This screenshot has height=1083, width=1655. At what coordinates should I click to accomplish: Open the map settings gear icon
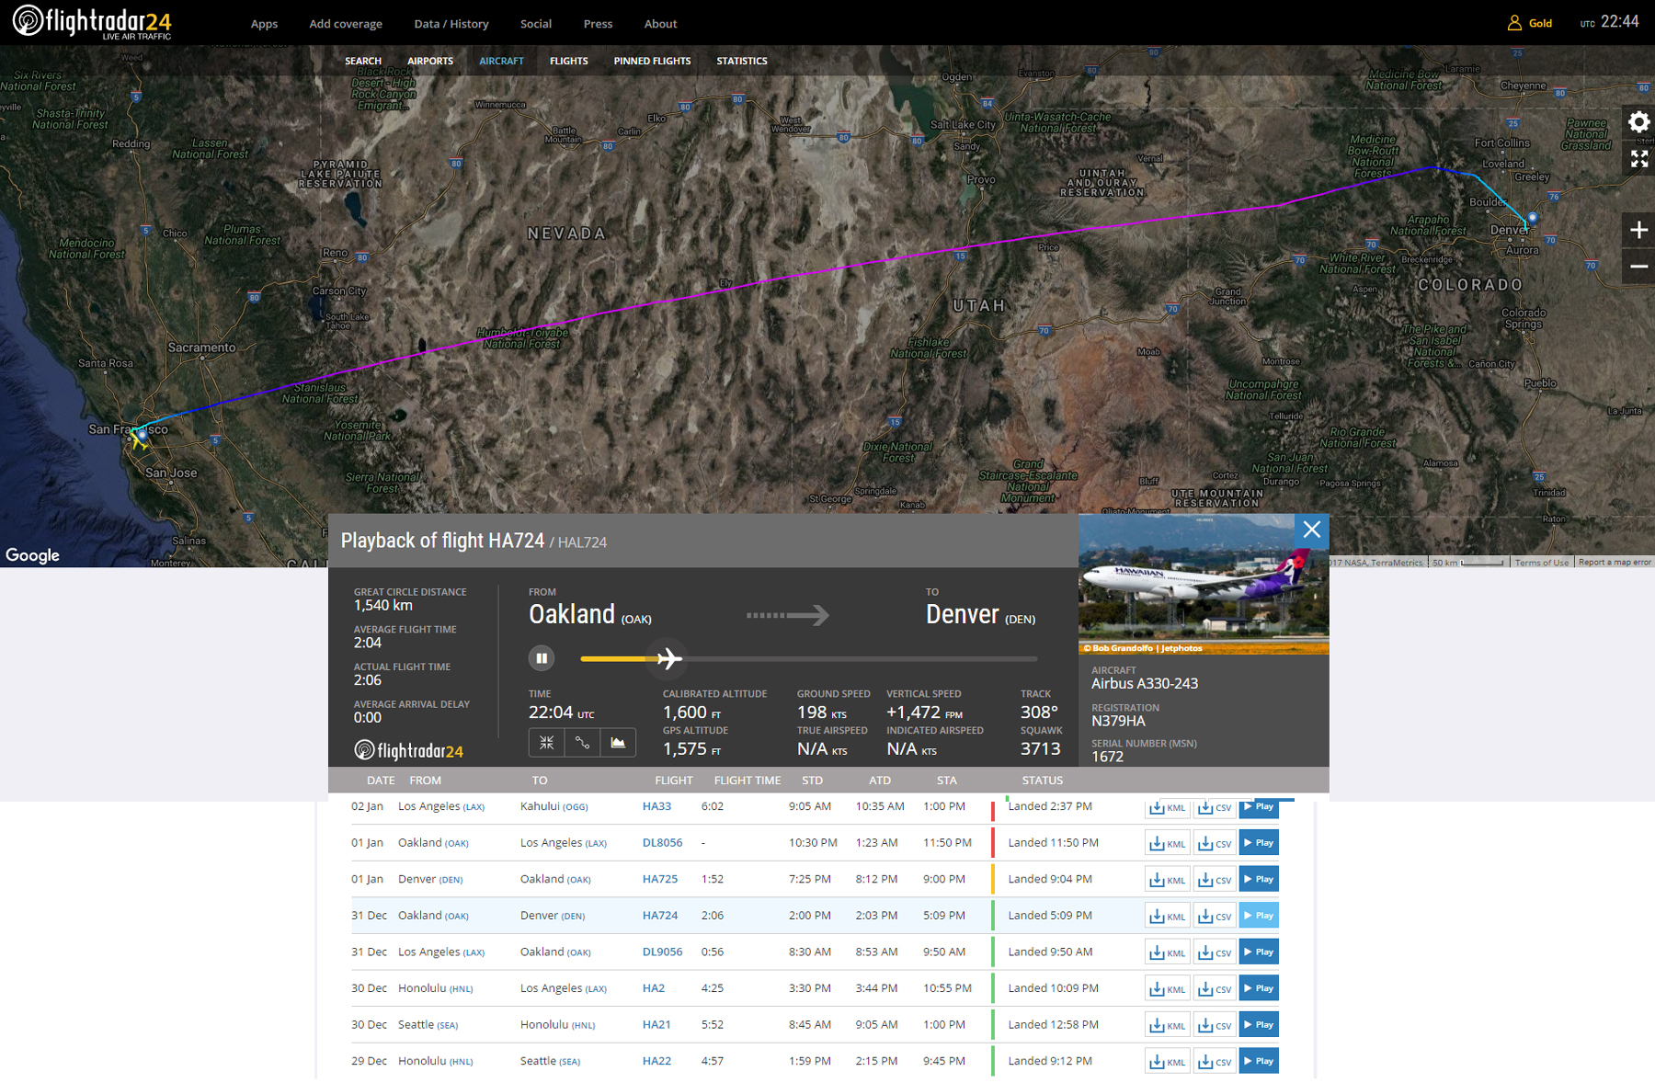point(1638,122)
